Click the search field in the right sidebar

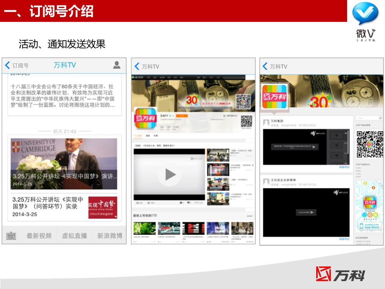click(369, 118)
